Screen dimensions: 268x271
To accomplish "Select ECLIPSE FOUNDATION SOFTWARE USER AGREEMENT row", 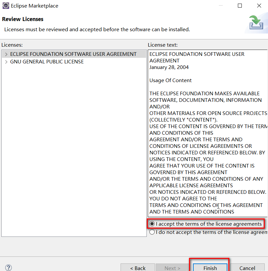I will pos(74,54).
